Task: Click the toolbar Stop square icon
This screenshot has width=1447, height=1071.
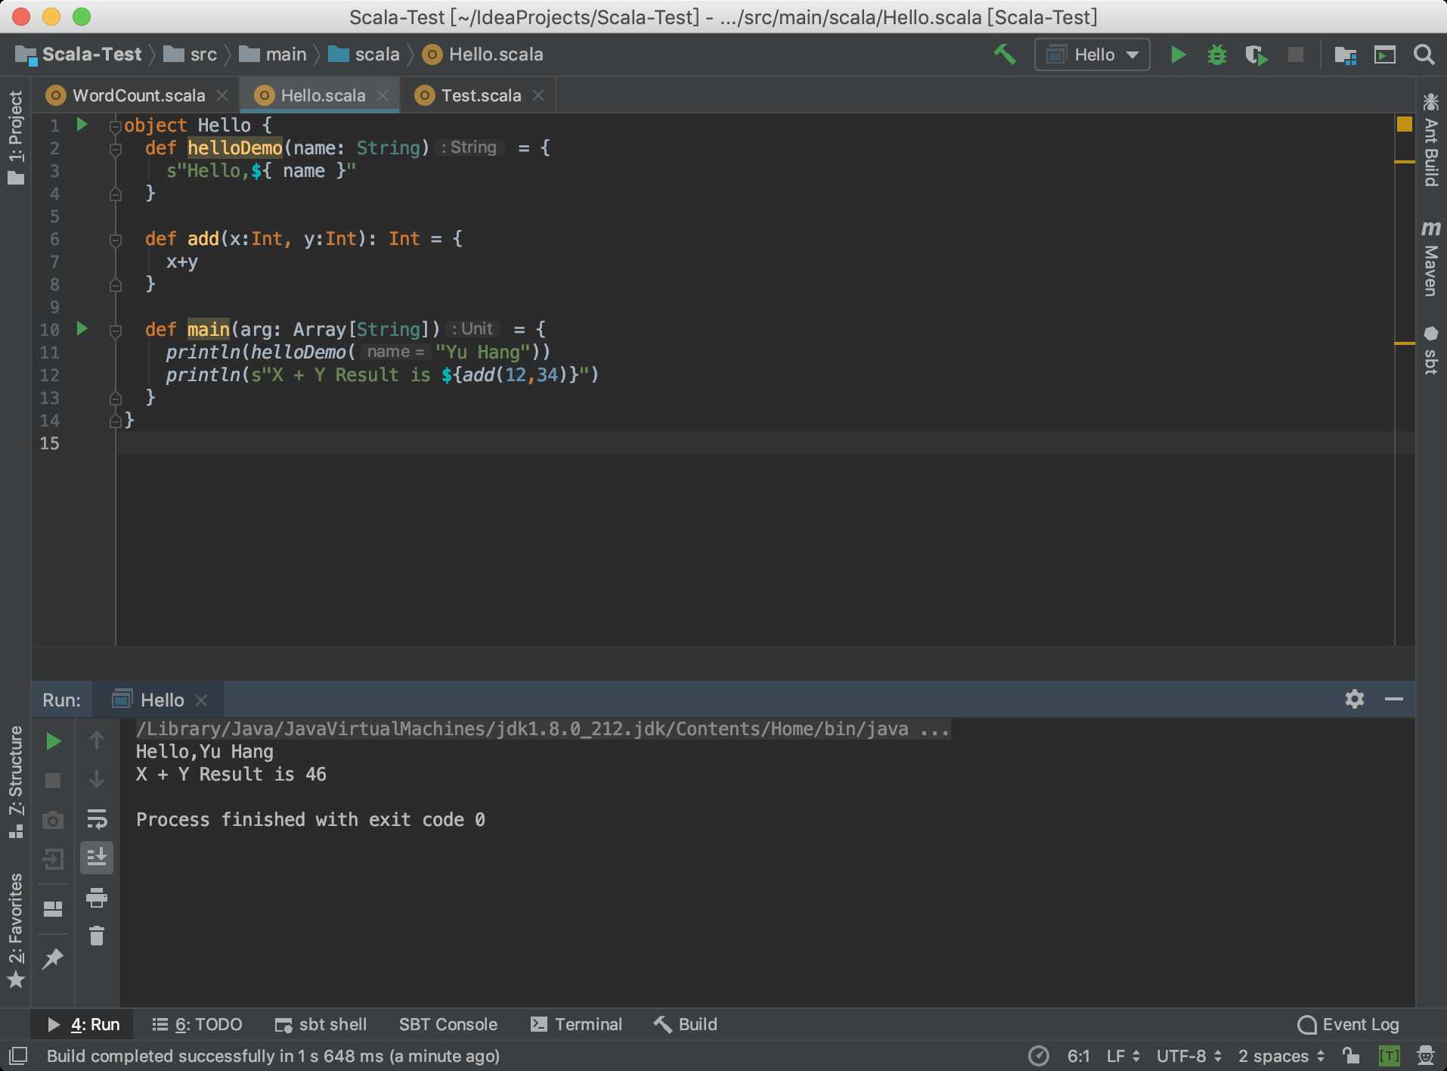Action: pos(1296,54)
